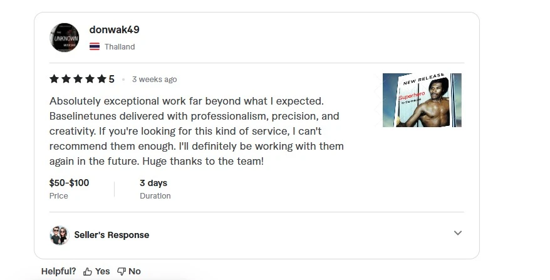550x280 pixels.
Task: Click the $50-$100 price value
Action: (69, 183)
